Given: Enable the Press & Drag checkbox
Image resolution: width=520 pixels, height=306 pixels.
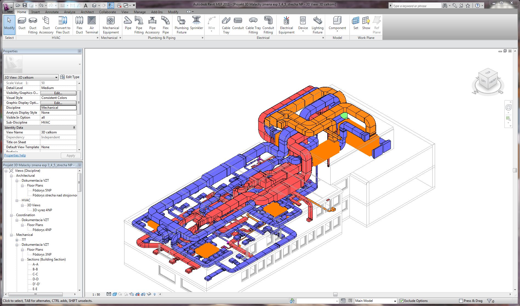Looking at the screenshot, I should 461,301.
